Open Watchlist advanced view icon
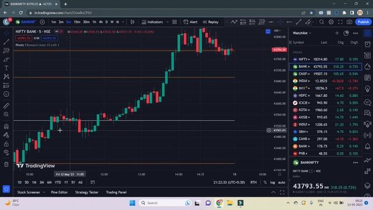 click(x=346, y=33)
